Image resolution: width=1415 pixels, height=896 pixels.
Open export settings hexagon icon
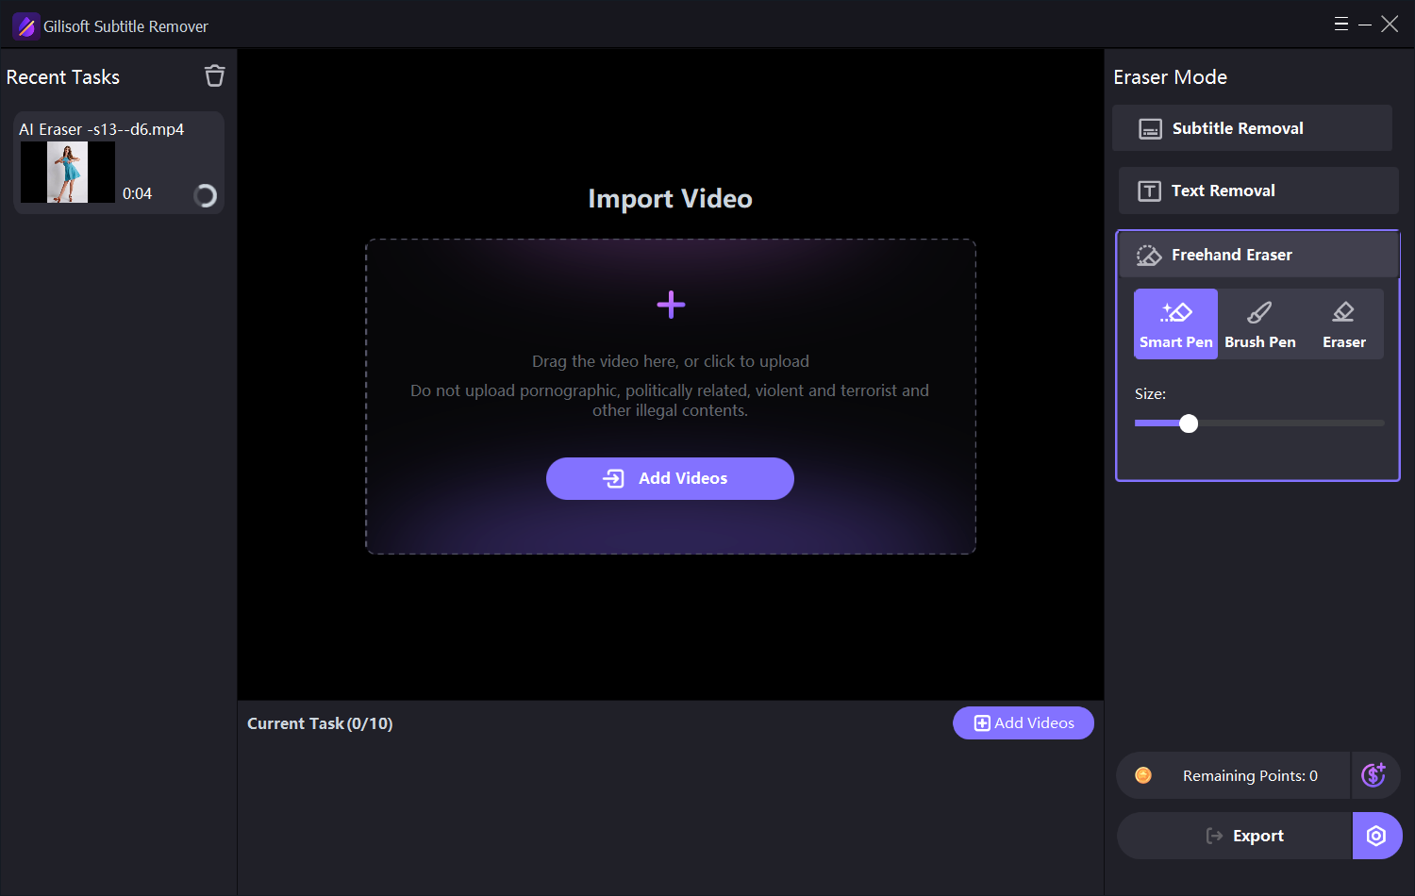coord(1376,836)
